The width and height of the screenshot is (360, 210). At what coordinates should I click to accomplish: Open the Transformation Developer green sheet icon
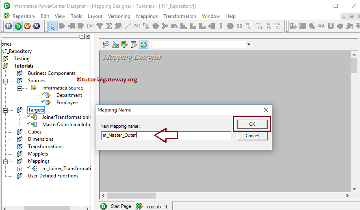point(125,44)
